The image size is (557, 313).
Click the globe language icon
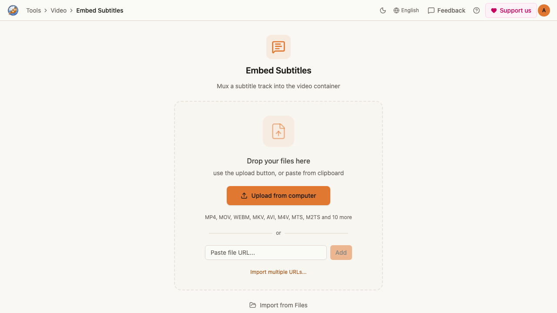pyautogui.click(x=396, y=10)
